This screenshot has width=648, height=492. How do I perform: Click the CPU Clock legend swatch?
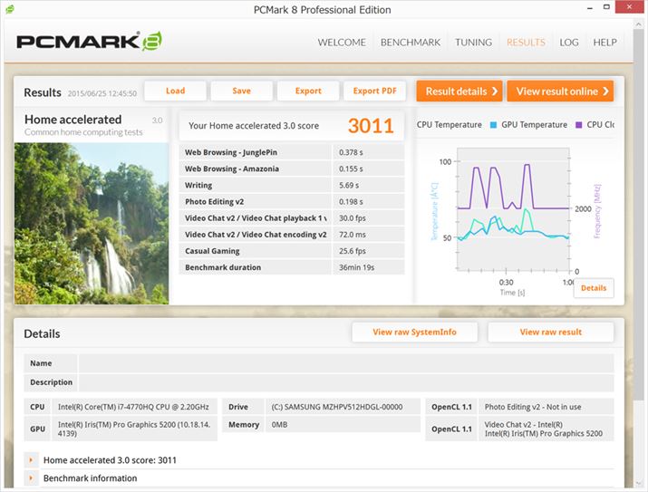[x=578, y=125]
